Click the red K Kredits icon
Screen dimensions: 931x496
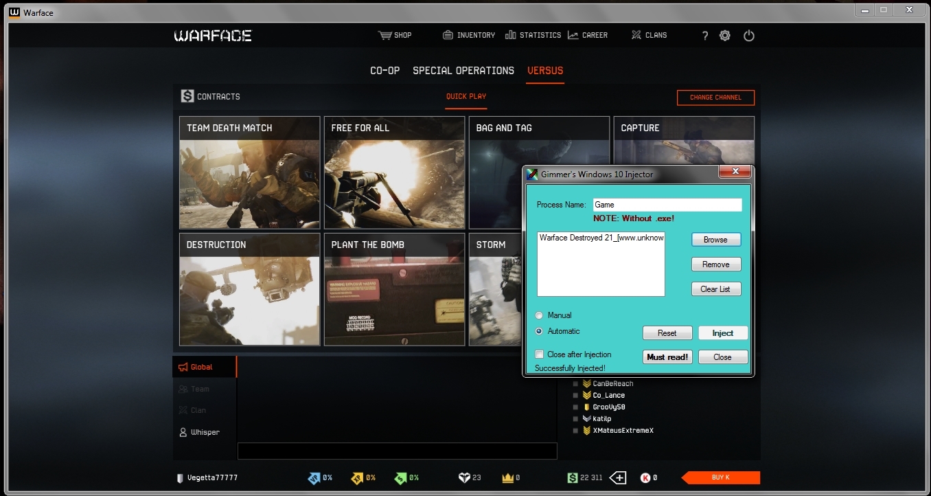tap(645, 477)
